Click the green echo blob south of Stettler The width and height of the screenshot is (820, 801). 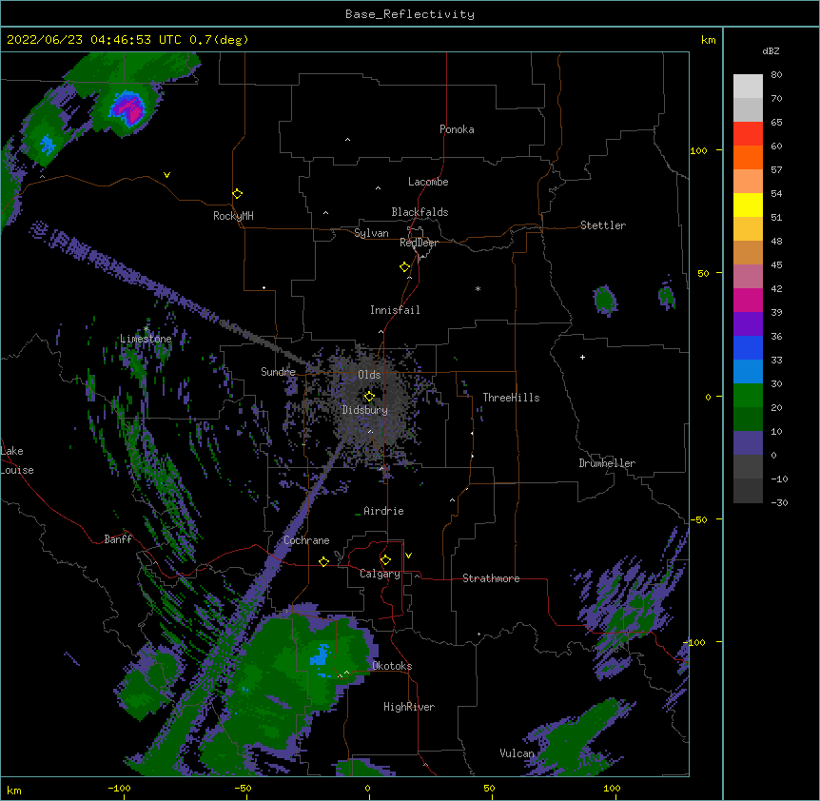click(606, 302)
